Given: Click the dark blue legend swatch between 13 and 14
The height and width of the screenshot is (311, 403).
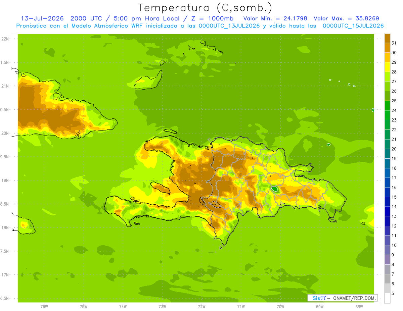Looking at the screenshot, I should click(387, 211).
